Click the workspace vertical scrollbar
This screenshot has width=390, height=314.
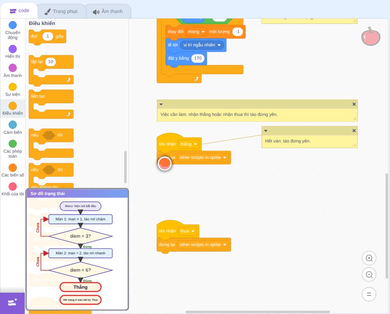tap(387, 226)
